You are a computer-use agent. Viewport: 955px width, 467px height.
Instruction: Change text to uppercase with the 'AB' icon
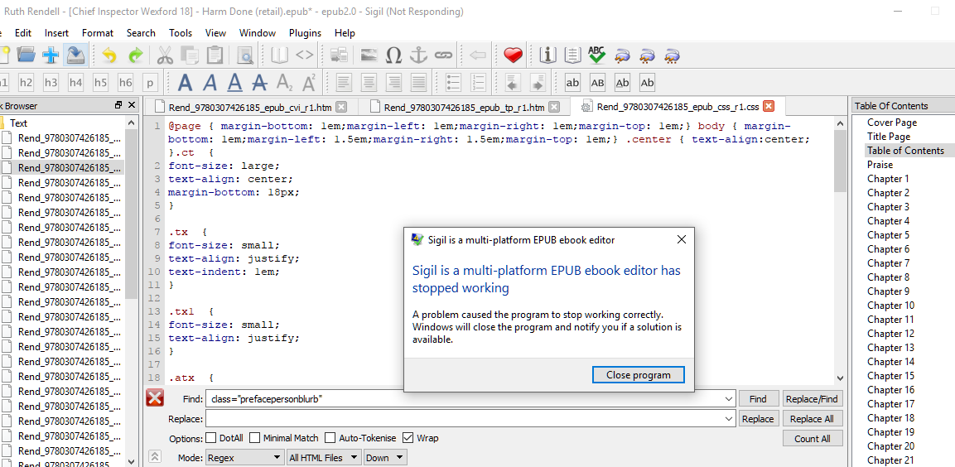pyautogui.click(x=597, y=82)
